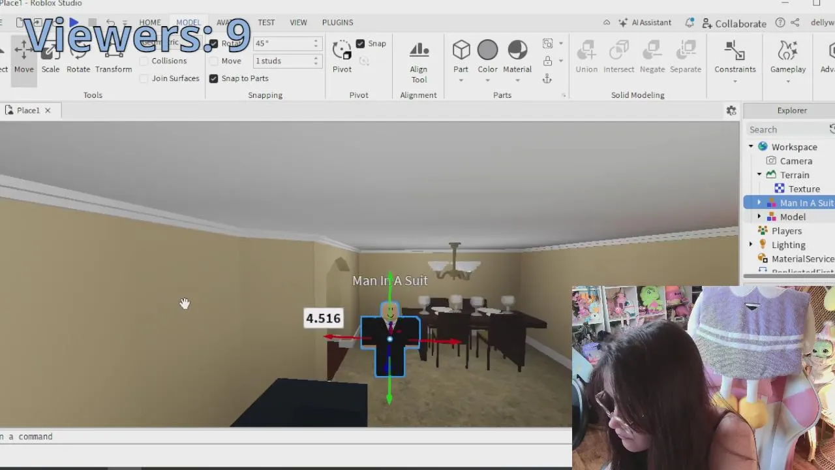The width and height of the screenshot is (835, 470).
Task: Open the Gameplay dropdown arrow
Action: (x=788, y=81)
